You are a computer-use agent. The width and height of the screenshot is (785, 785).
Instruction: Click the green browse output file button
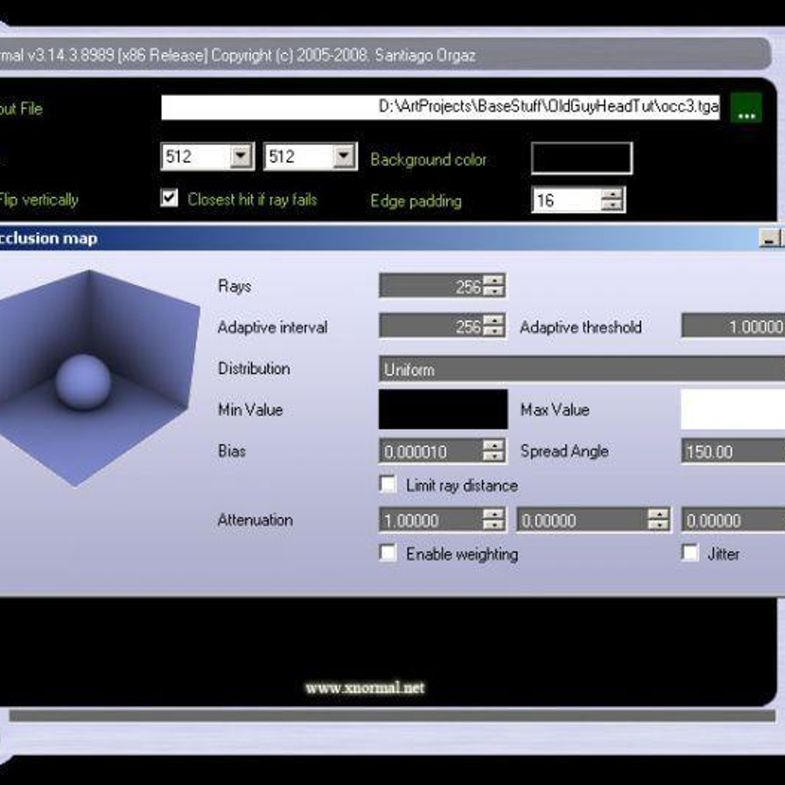746,108
